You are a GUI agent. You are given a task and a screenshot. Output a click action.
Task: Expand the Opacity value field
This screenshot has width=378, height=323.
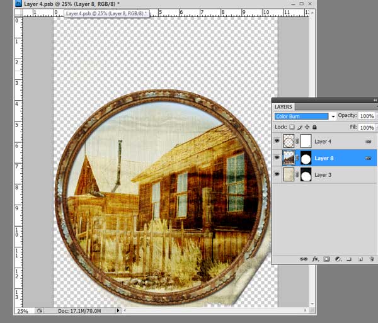click(367, 116)
